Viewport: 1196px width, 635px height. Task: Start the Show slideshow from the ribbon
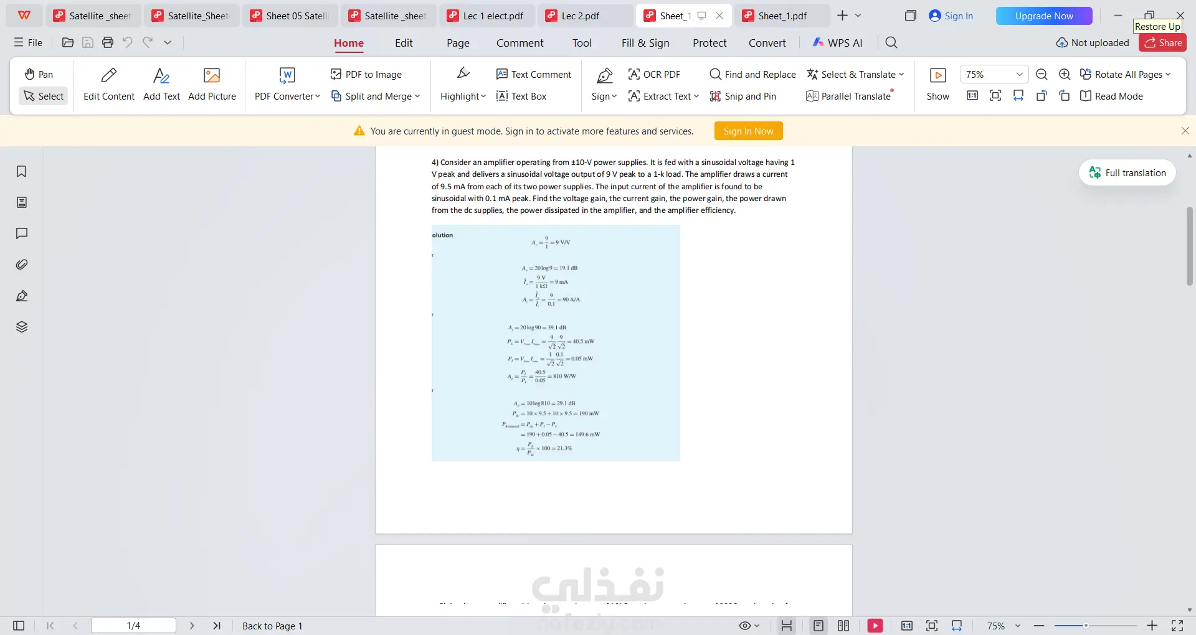pos(938,84)
